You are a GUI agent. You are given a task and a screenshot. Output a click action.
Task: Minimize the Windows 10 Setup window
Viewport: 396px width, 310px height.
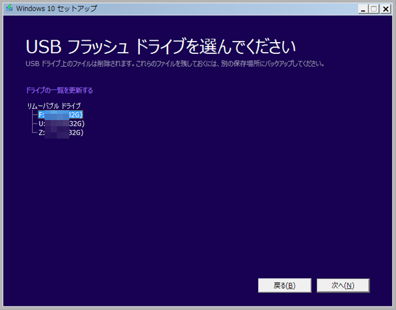click(x=363, y=9)
